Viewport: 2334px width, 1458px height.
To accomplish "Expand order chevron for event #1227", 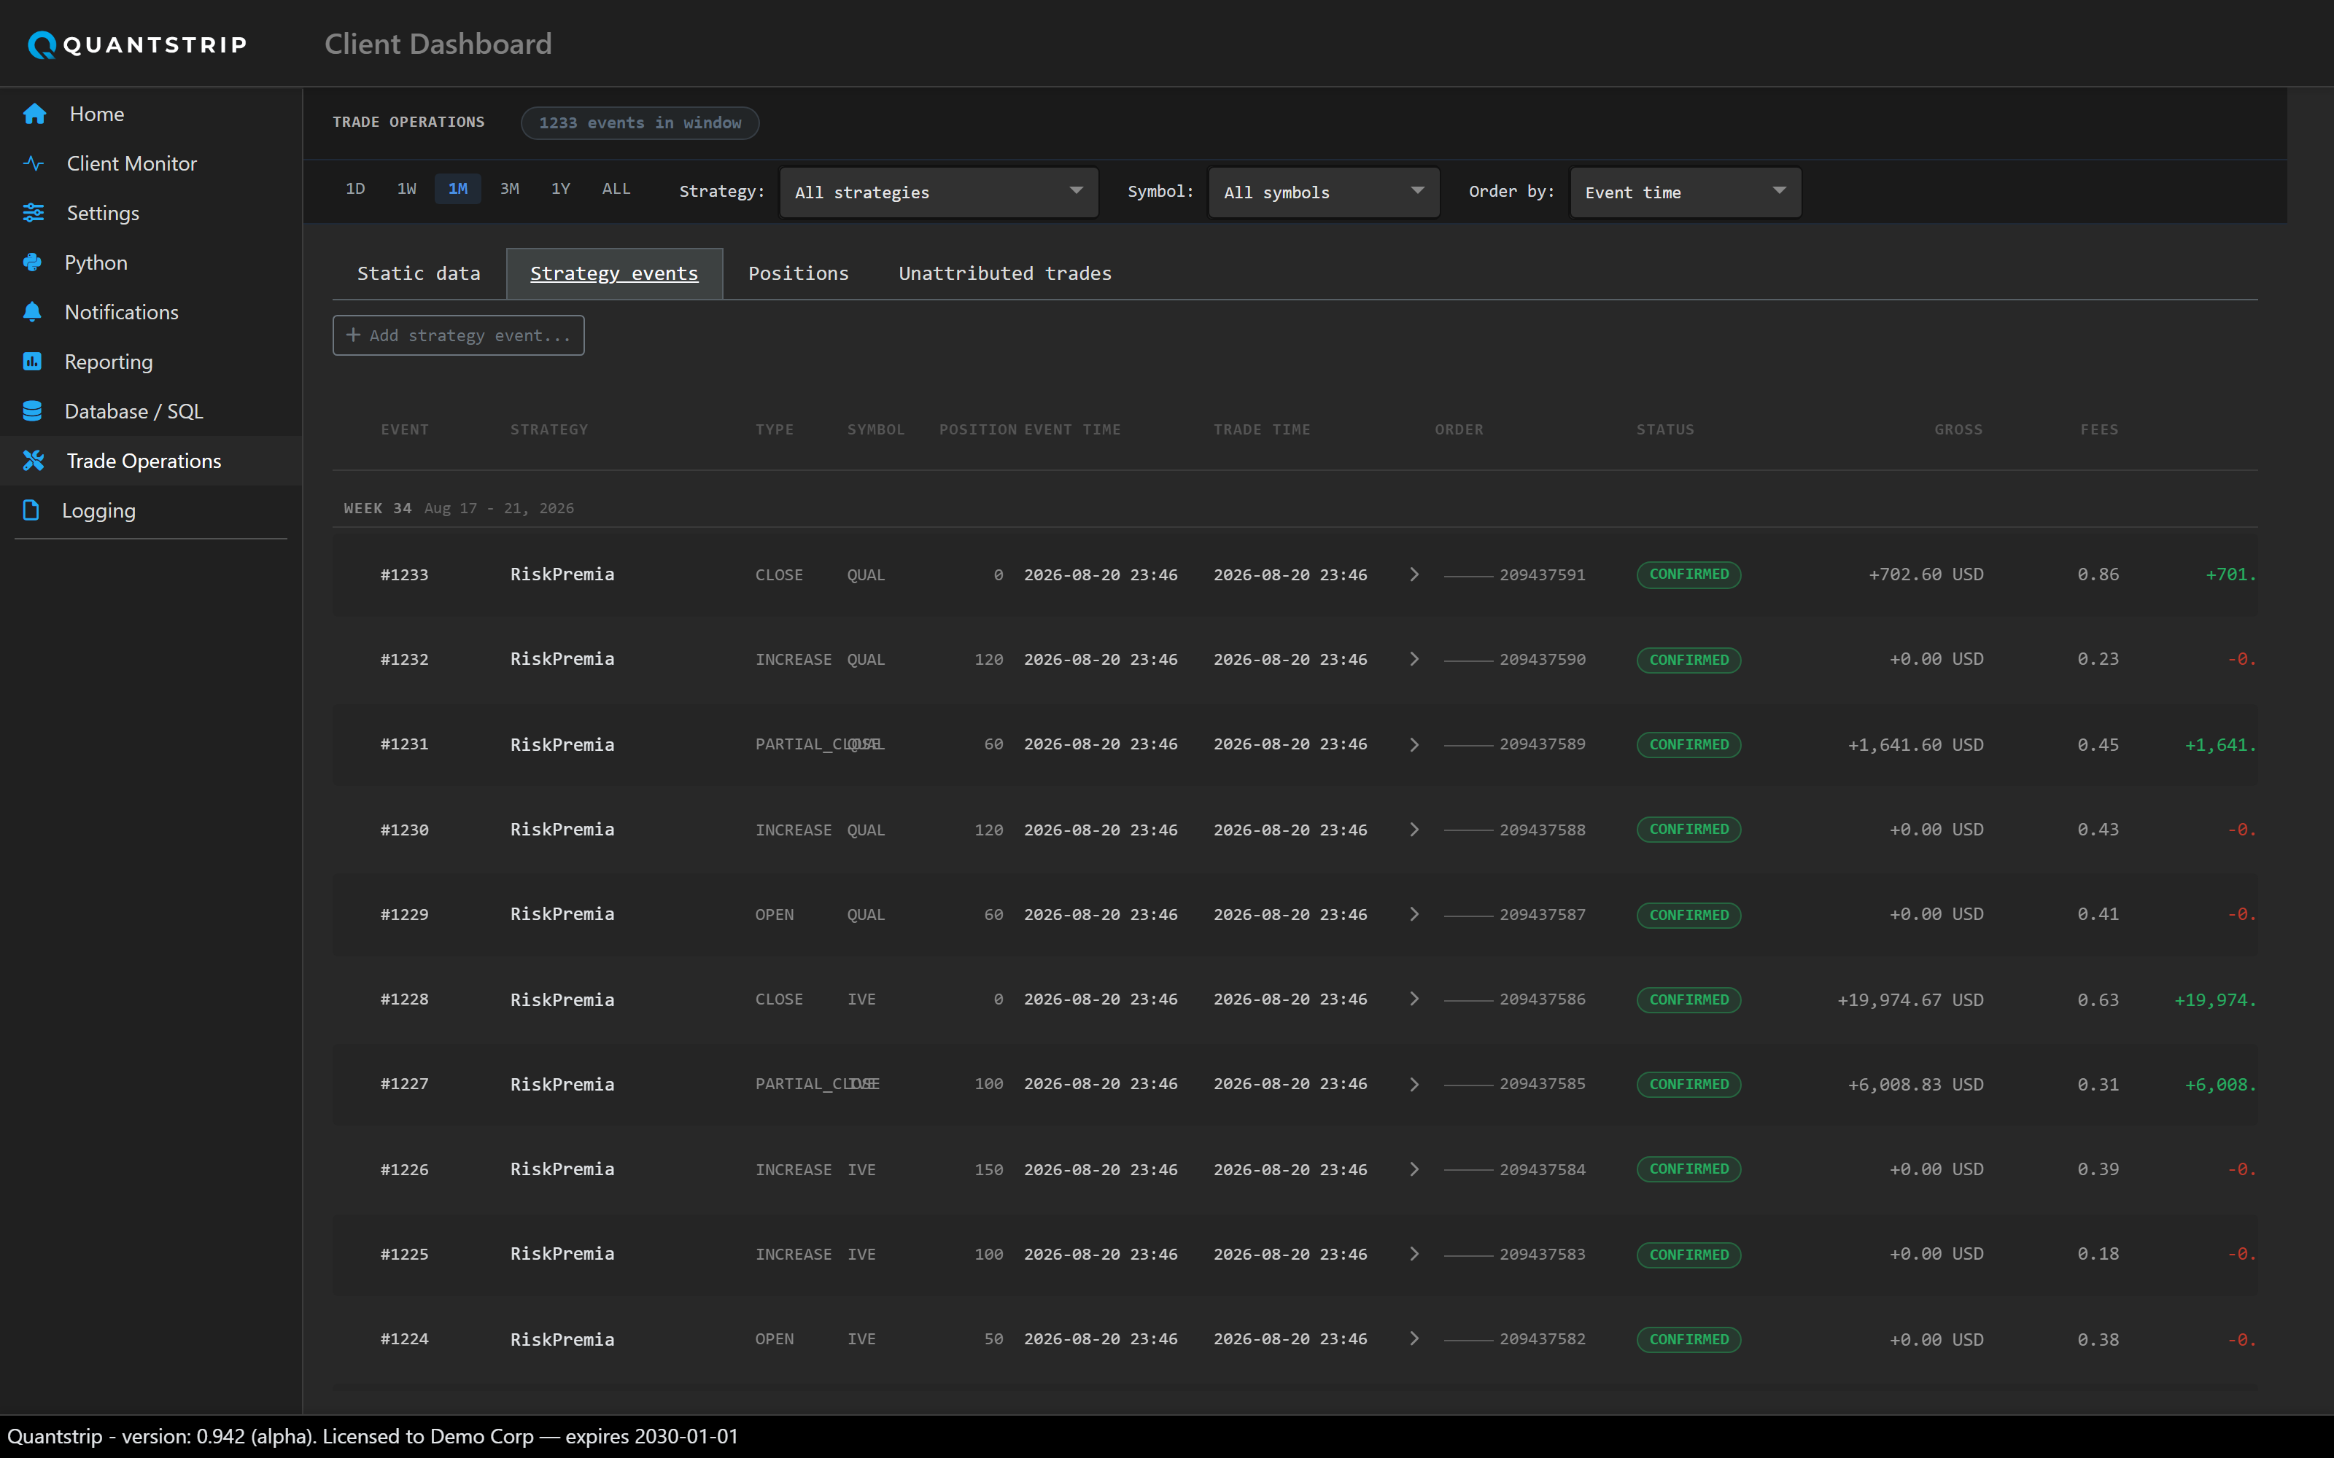I will (x=1414, y=1084).
